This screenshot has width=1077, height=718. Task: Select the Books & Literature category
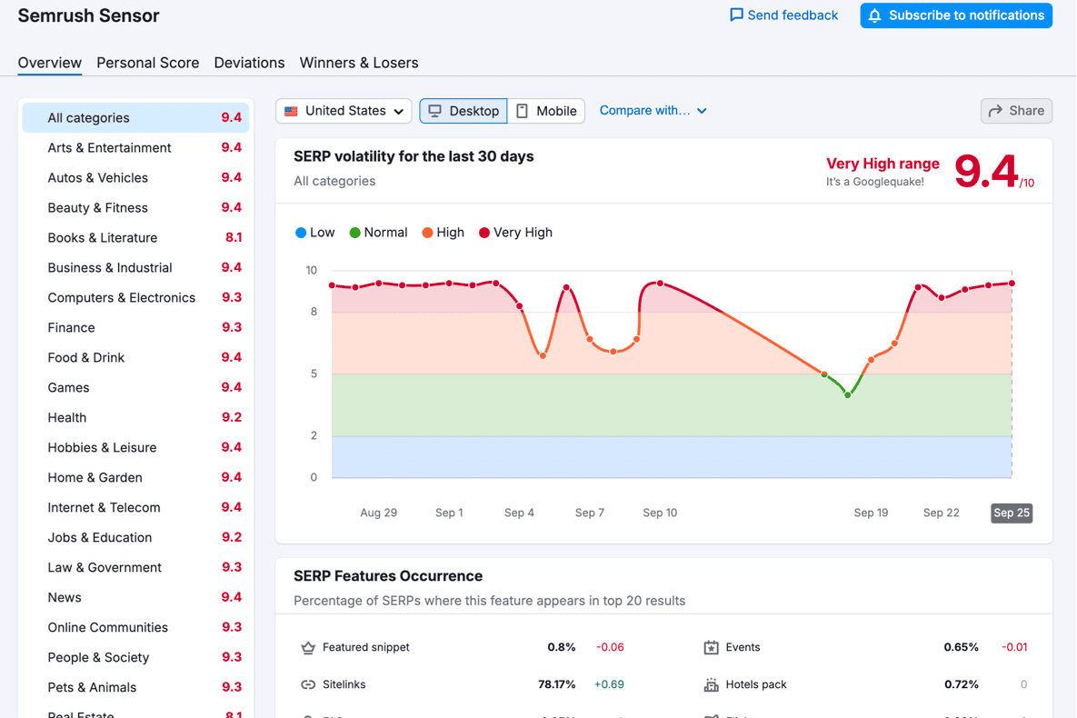tap(103, 238)
